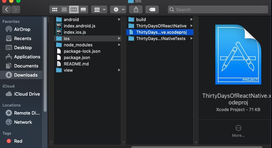This screenshot has height=148, width=272.
Task: Select the android folder
Action: coord(87,20)
